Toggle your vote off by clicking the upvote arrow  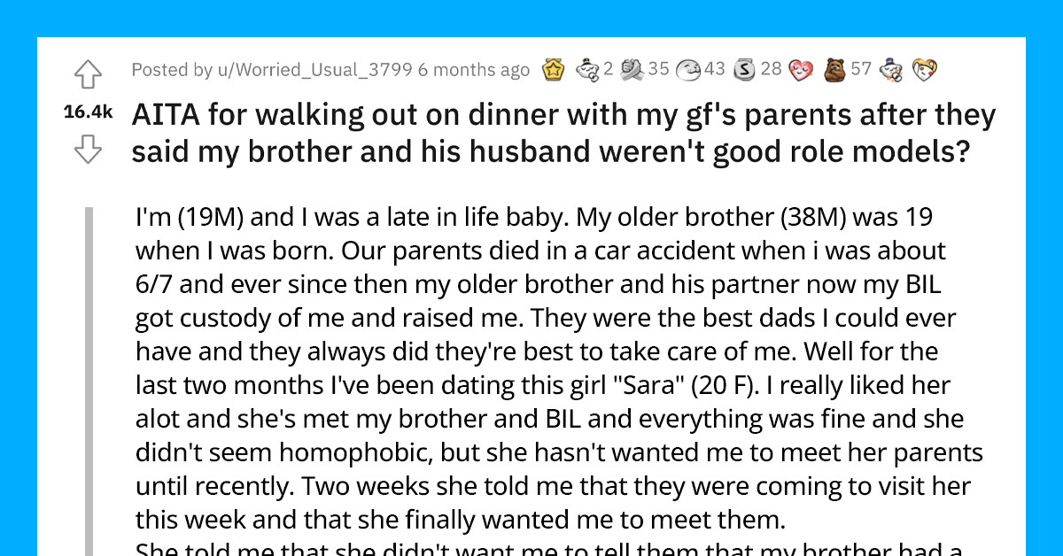(87, 75)
